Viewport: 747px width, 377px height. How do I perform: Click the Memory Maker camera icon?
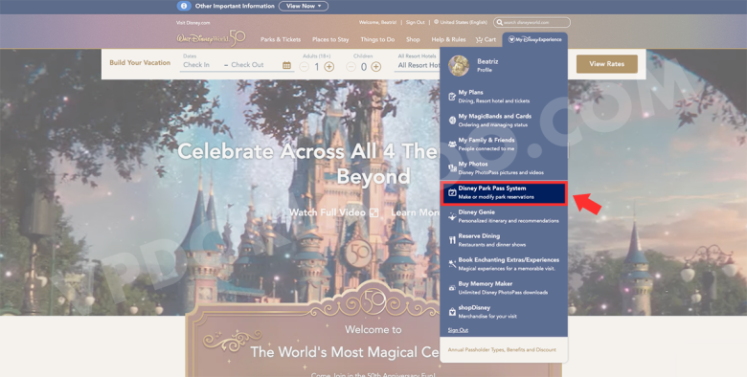[452, 288]
